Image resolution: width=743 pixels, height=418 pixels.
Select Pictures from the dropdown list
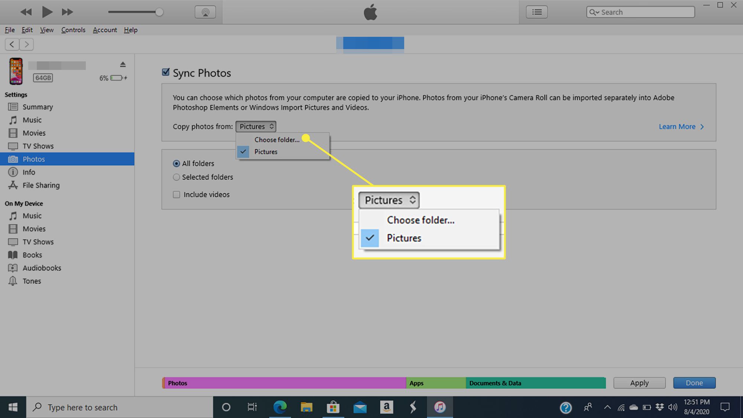pyautogui.click(x=265, y=151)
